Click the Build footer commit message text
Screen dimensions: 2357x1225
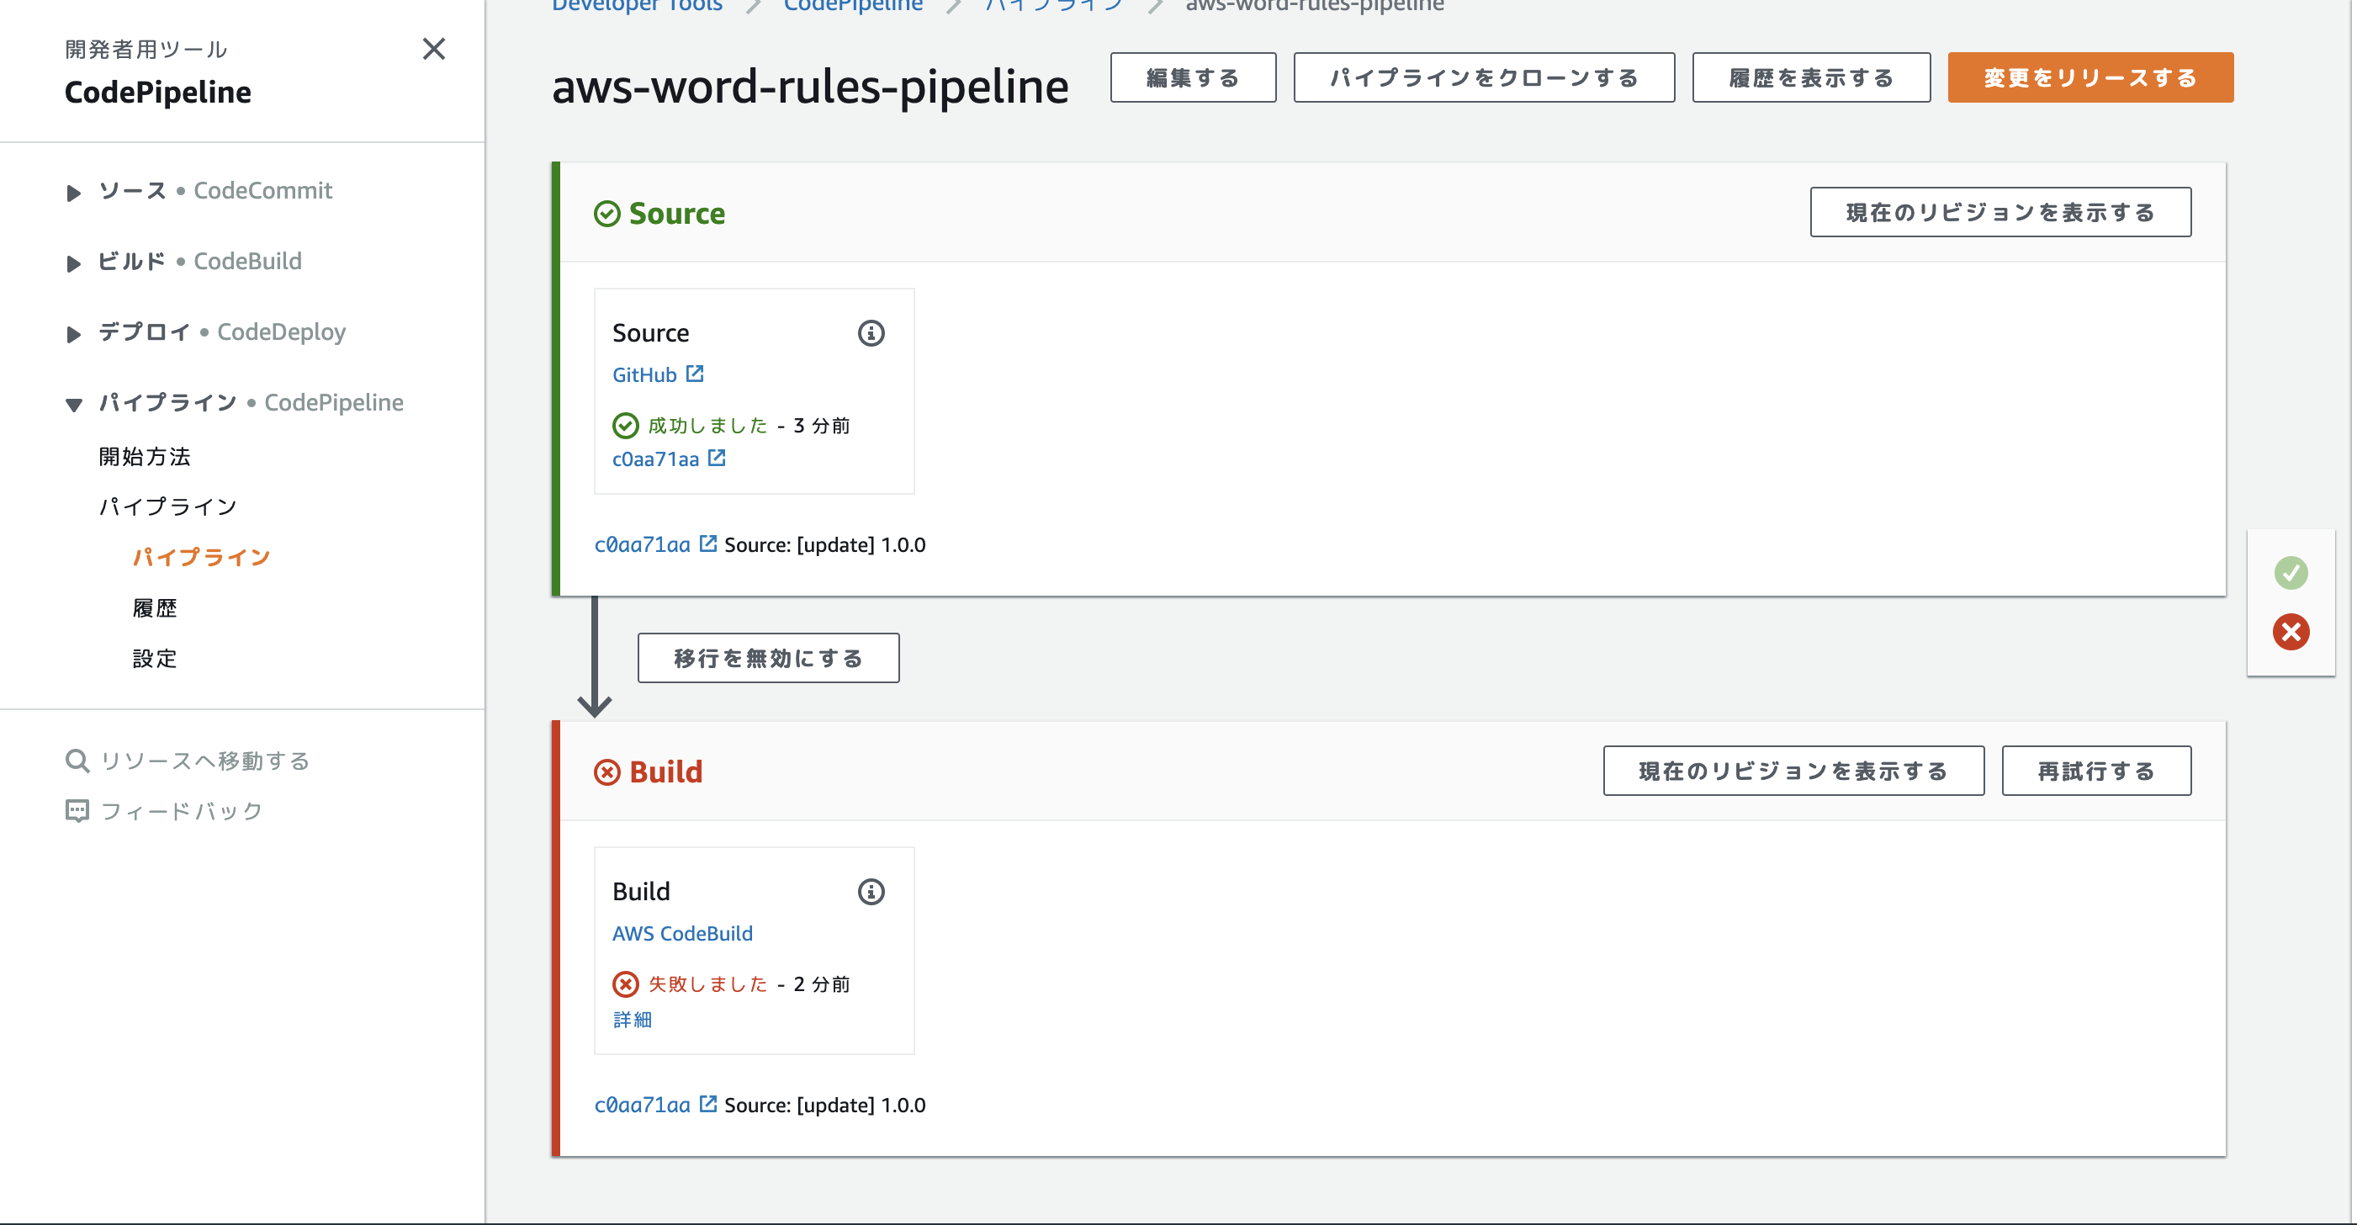[x=824, y=1104]
